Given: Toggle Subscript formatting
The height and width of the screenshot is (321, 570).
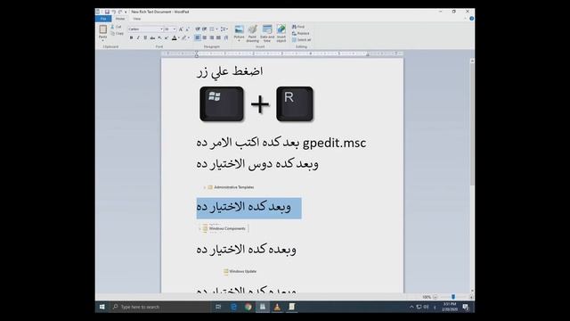Looking at the screenshot, I should [x=159, y=37].
